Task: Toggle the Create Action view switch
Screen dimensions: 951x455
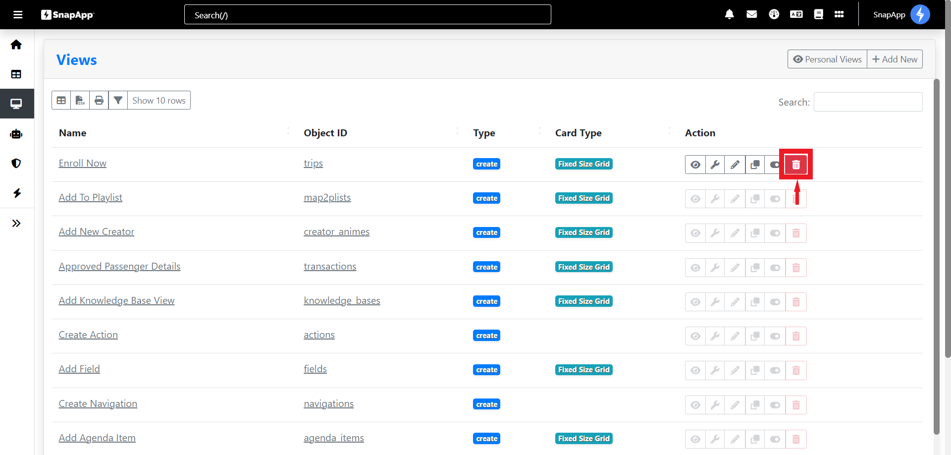Action: coord(775,336)
